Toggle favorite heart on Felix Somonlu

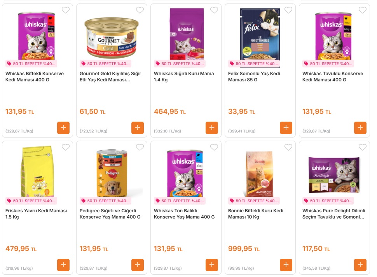click(288, 10)
